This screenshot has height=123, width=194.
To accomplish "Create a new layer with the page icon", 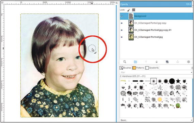I will click(x=125, y=62).
